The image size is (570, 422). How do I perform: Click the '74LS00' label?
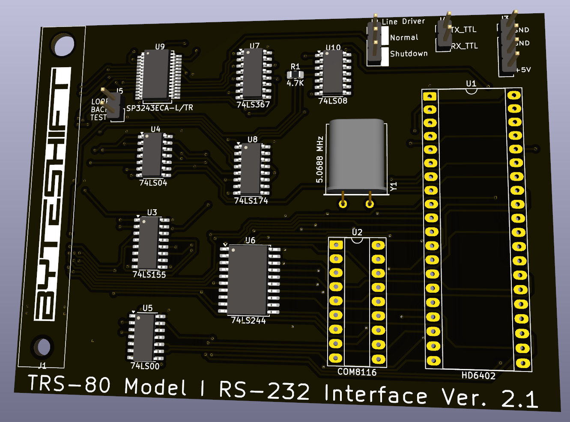pos(145,366)
